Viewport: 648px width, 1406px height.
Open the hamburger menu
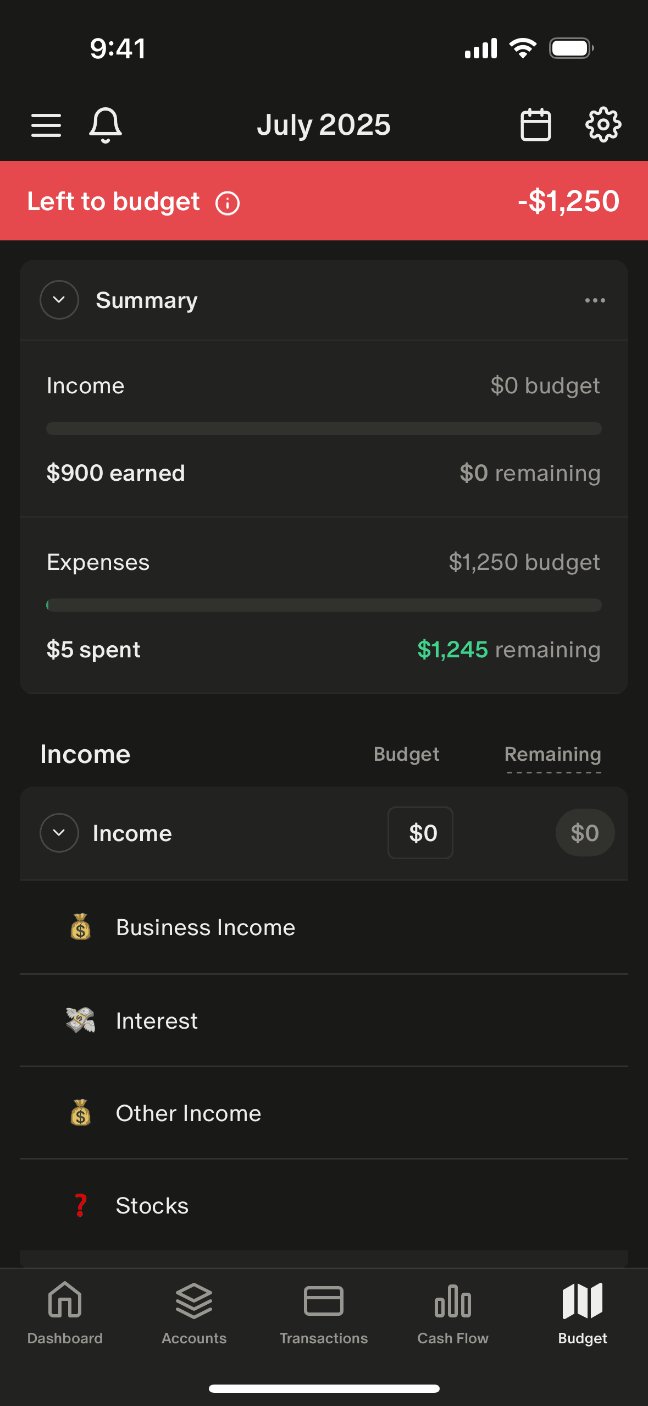click(x=46, y=125)
